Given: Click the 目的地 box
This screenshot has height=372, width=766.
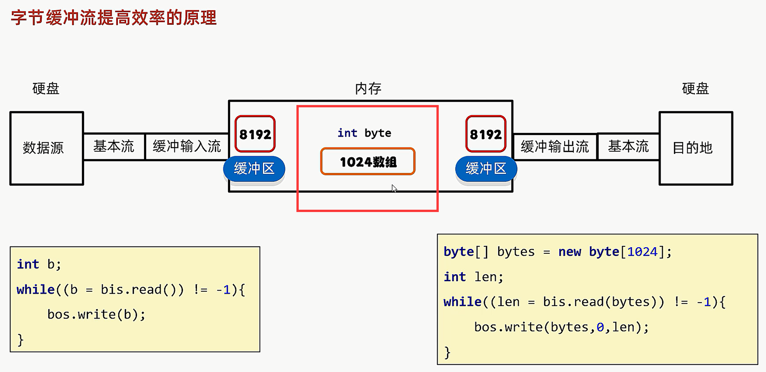Looking at the screenshot, I should click(696, 148).
